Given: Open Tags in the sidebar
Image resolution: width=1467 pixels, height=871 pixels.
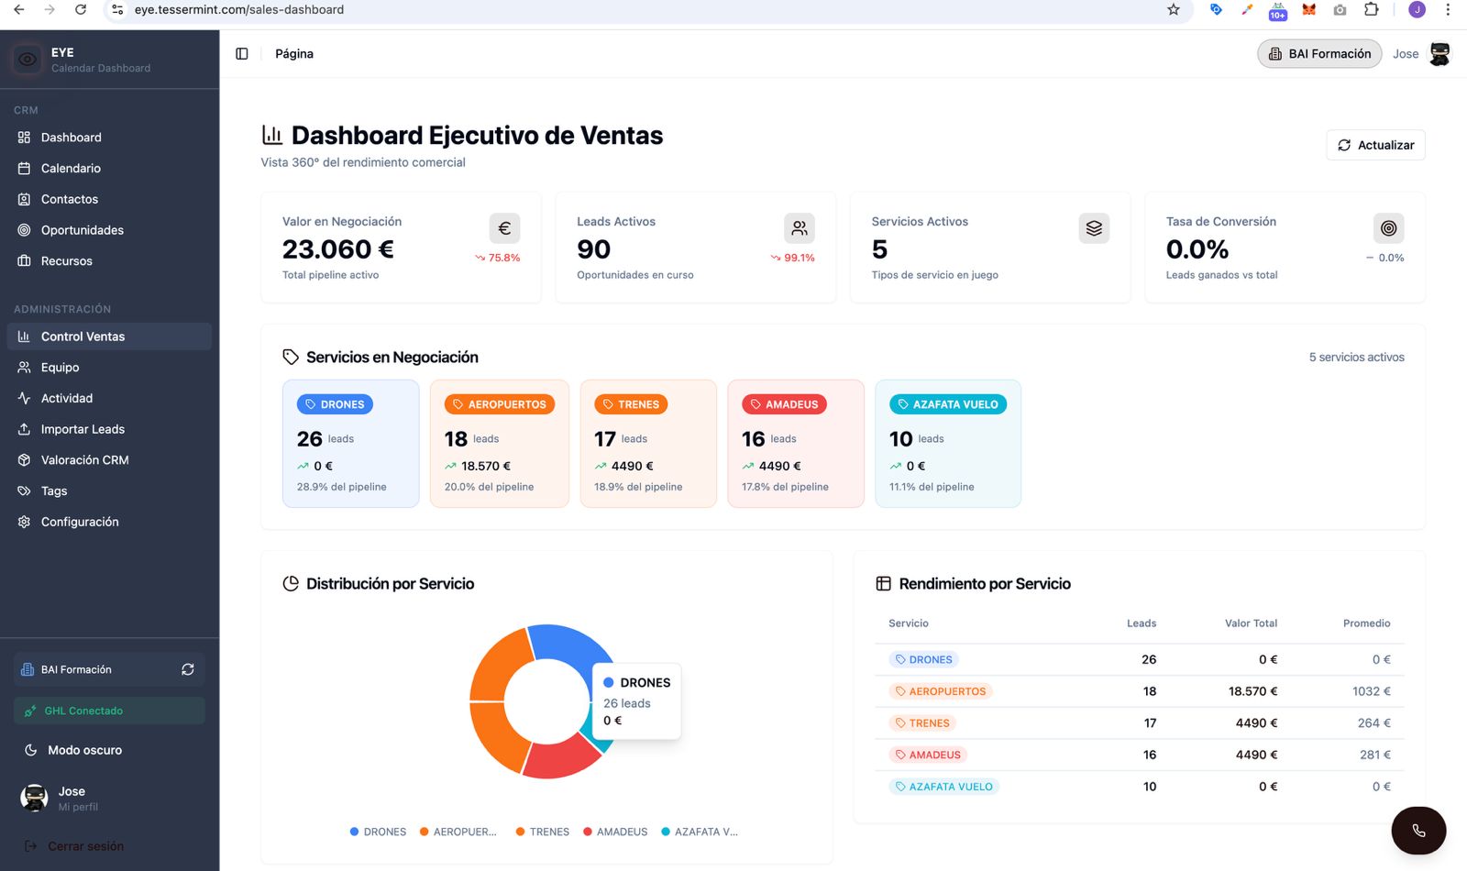Looking at the screenshot, I should pos(110,491).
